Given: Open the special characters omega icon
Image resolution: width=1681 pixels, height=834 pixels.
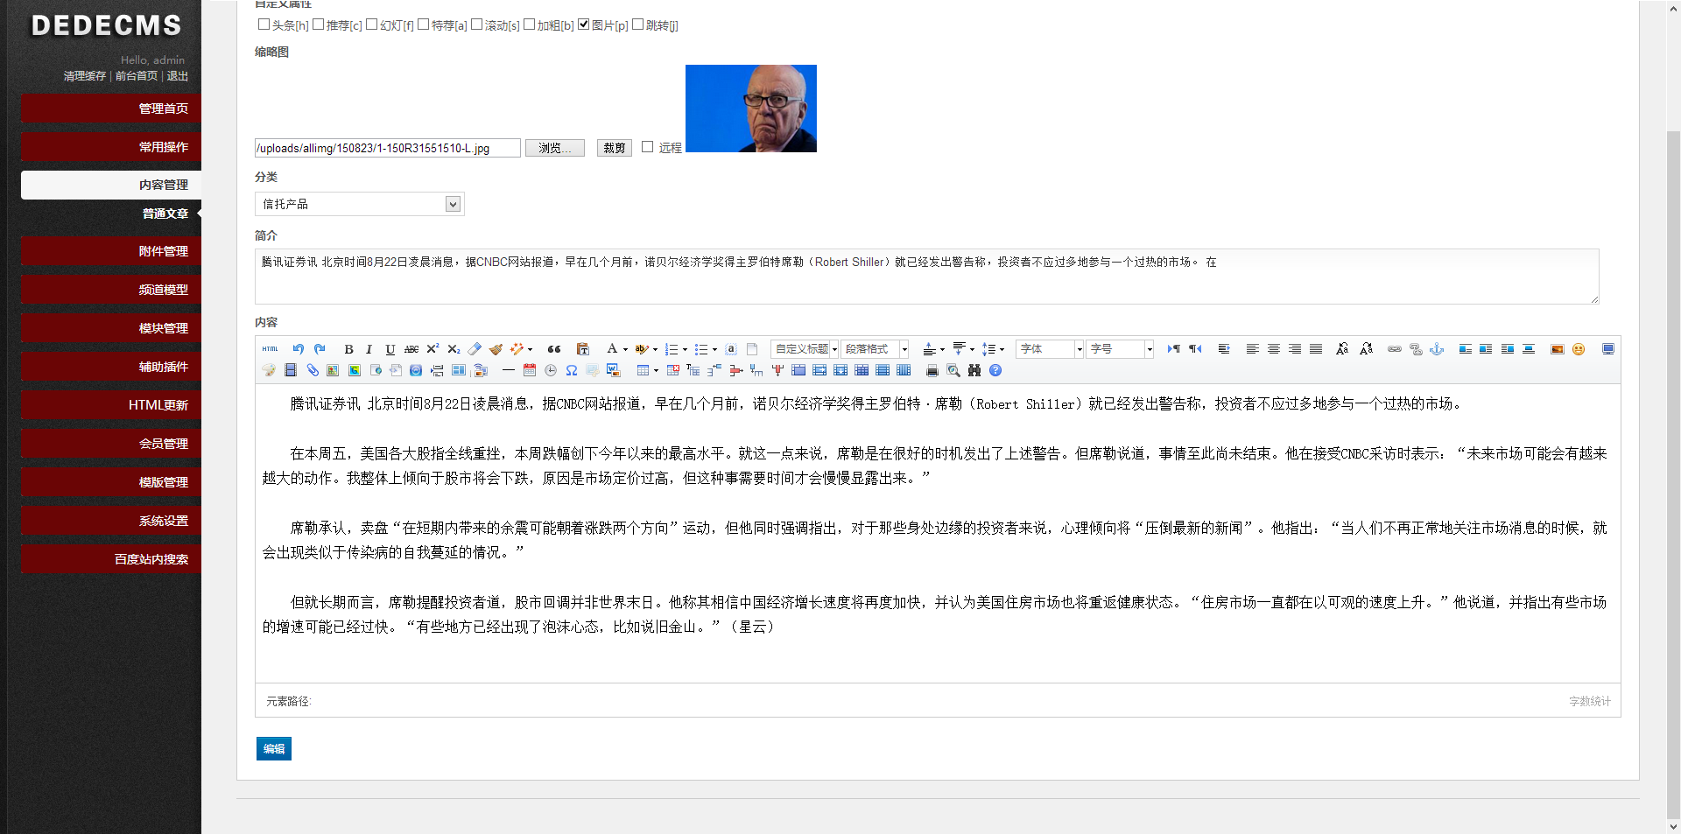Looking at the screenshot, I should coord(572,370).
